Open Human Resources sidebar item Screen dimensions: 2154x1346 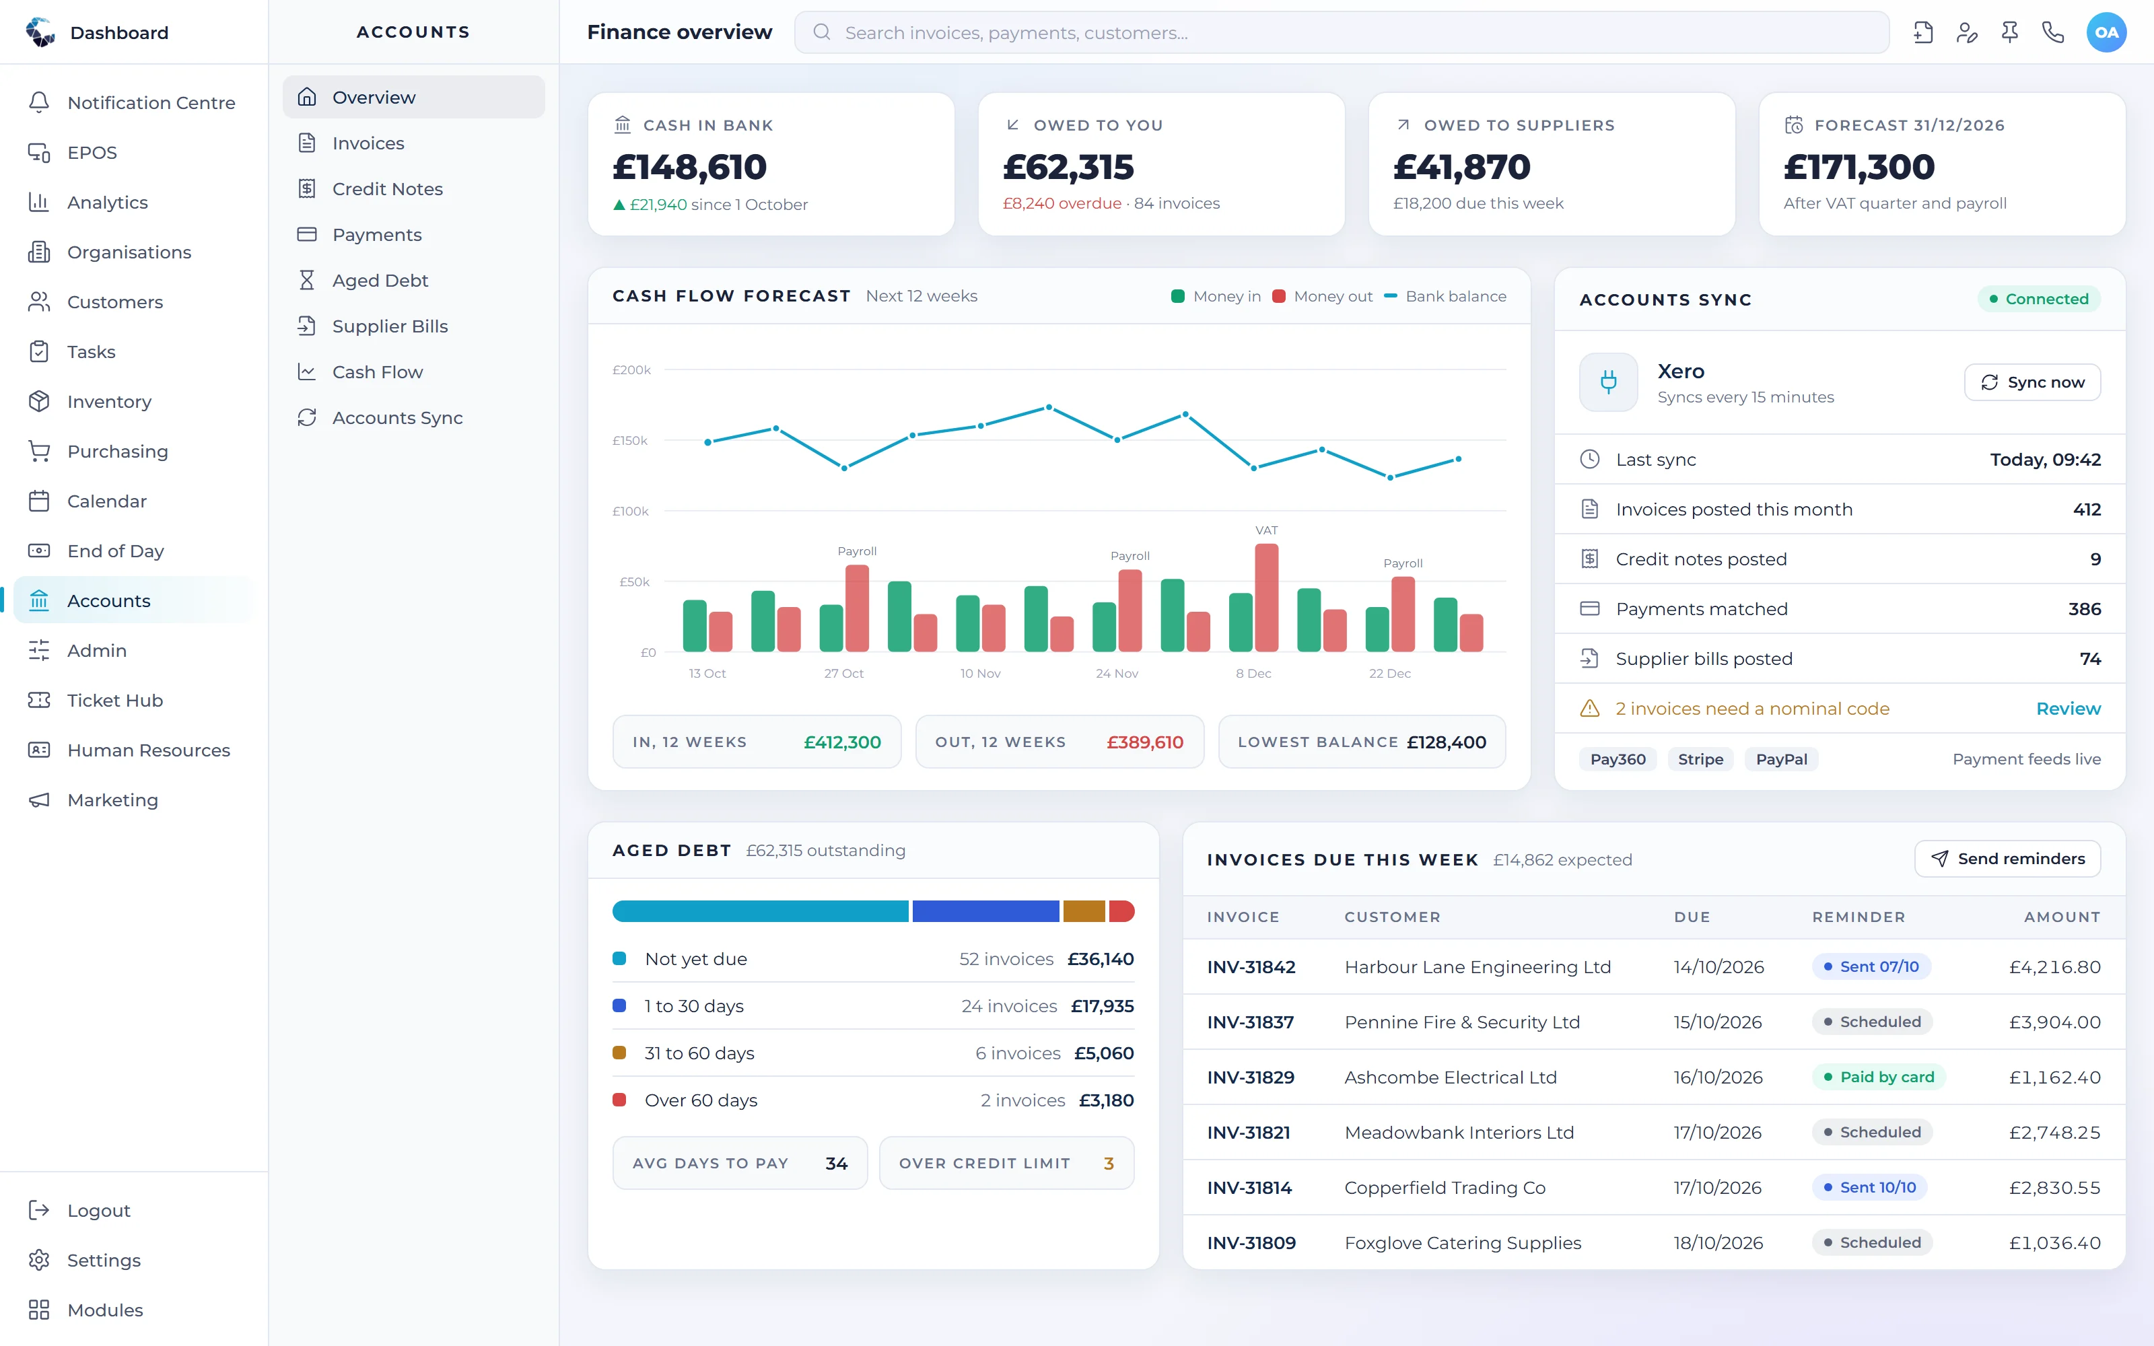coord(133,750)
